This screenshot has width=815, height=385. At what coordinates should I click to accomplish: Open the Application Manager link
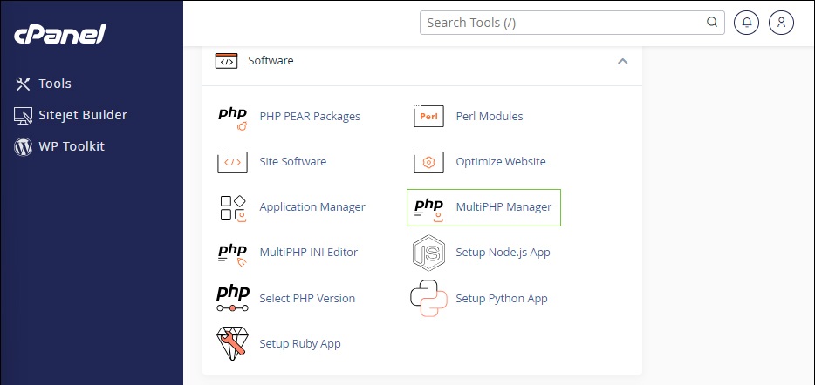(312, 207)
